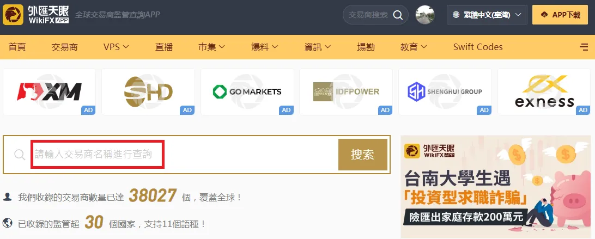Click the AD badge on GO Markets card
The height and width of the screenshot is (239, 595).
click(286, 110)
